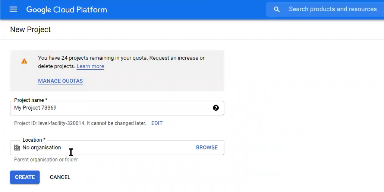Click the Project name help icon
The height and width of the screenshot is (192, 384).
[216, 108]
